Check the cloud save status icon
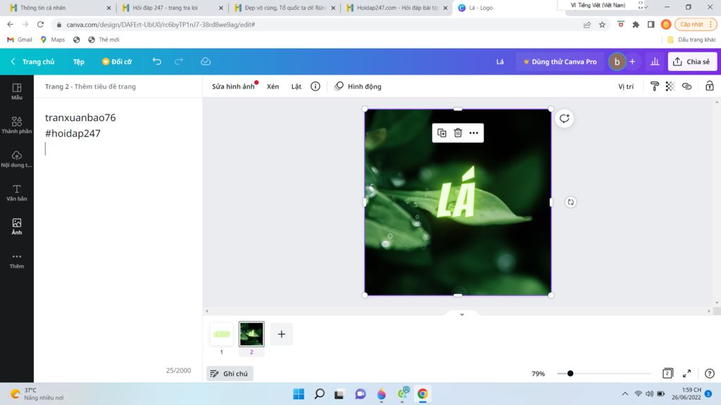 [x=206, y=62]
